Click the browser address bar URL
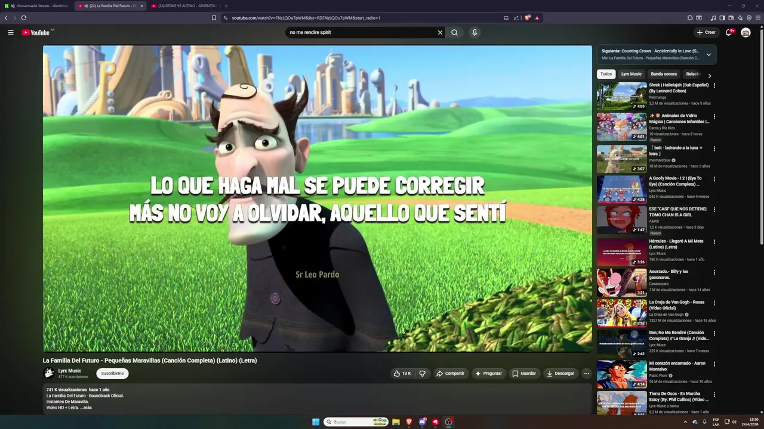This screenshot has width=764, height=429. 306,18
